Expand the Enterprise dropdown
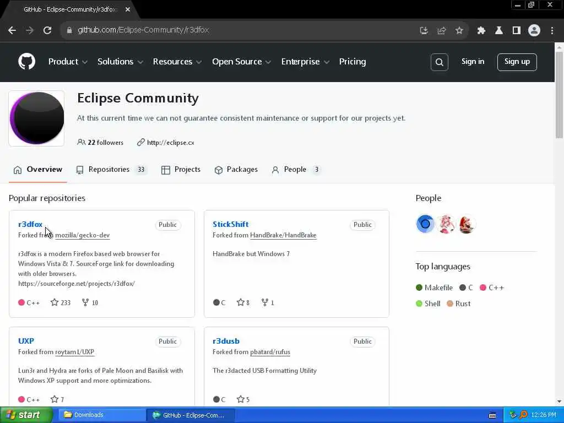Viewport: 564px width, 423px height. 305,62
